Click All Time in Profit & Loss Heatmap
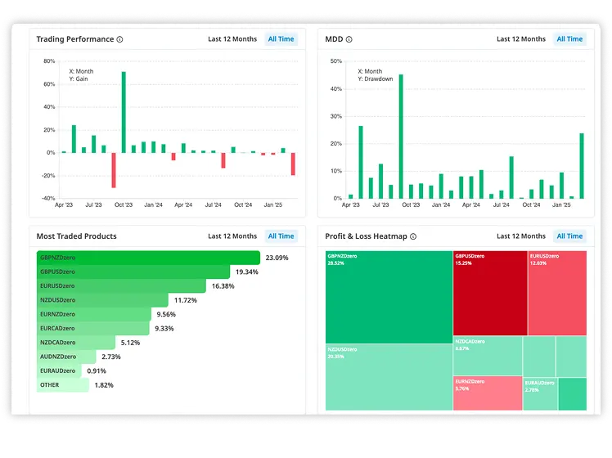 [x=569, y=236]
